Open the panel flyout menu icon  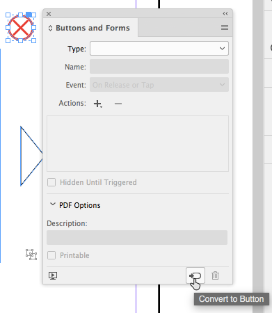tap(225, 28)
